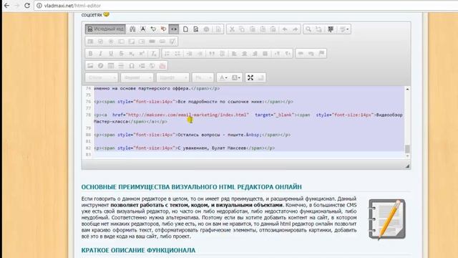Toggle bold formatting
Image resolution: width=458 pixels, height=258 pixels.
pos(91,54)
